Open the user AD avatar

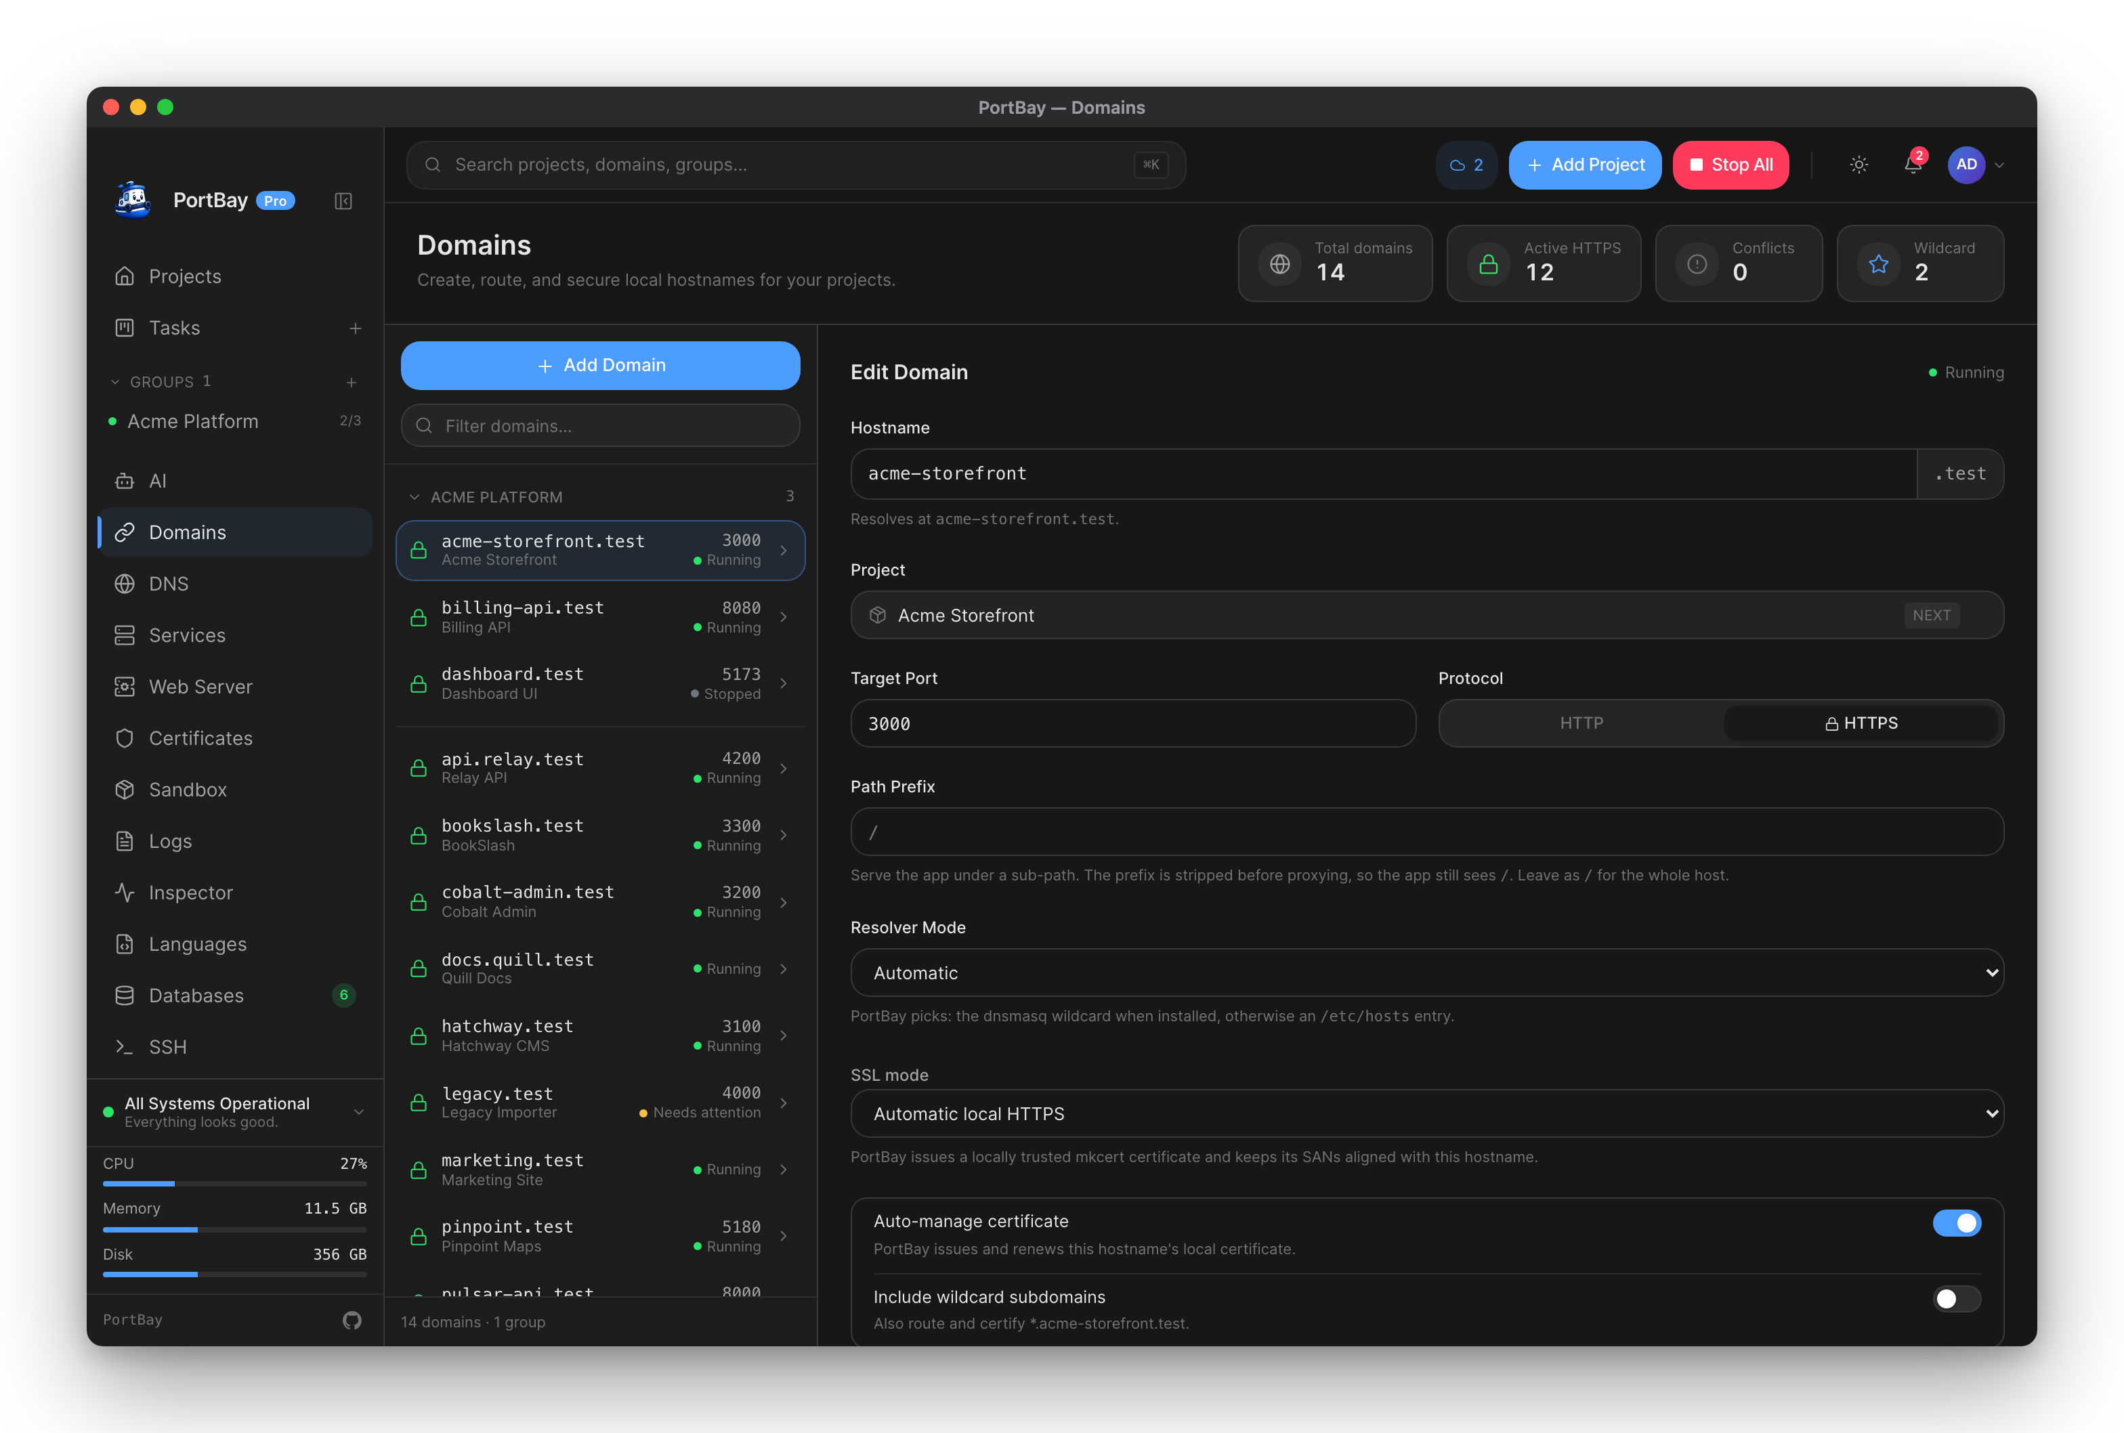click(x=1966, y=165)
